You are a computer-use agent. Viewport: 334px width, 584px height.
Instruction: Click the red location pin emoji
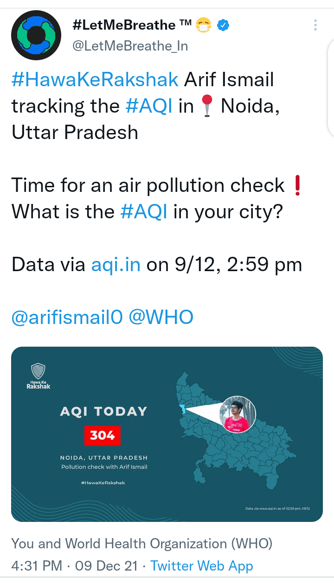207,106
